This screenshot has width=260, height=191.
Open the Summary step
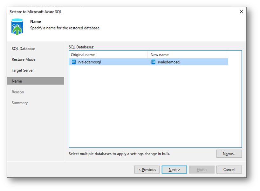(x=20, y=103)
